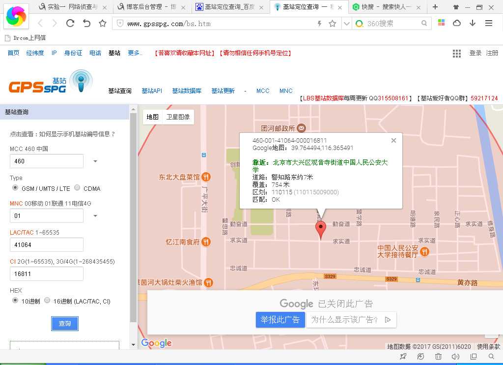Click into the CI 16811 field

[47, 274]
